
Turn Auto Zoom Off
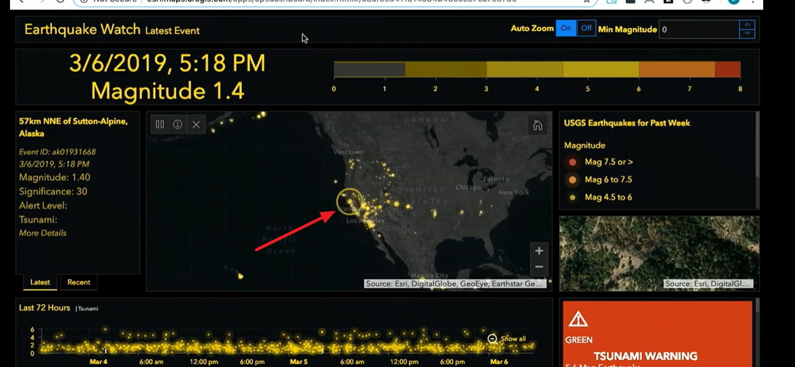coord(586,28)
